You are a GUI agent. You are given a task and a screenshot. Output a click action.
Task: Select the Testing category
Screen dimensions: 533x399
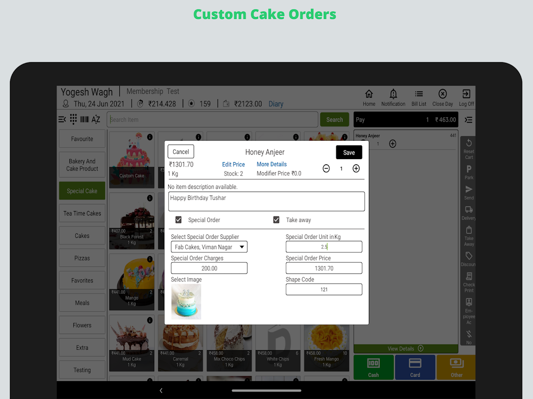click(82, 370)
